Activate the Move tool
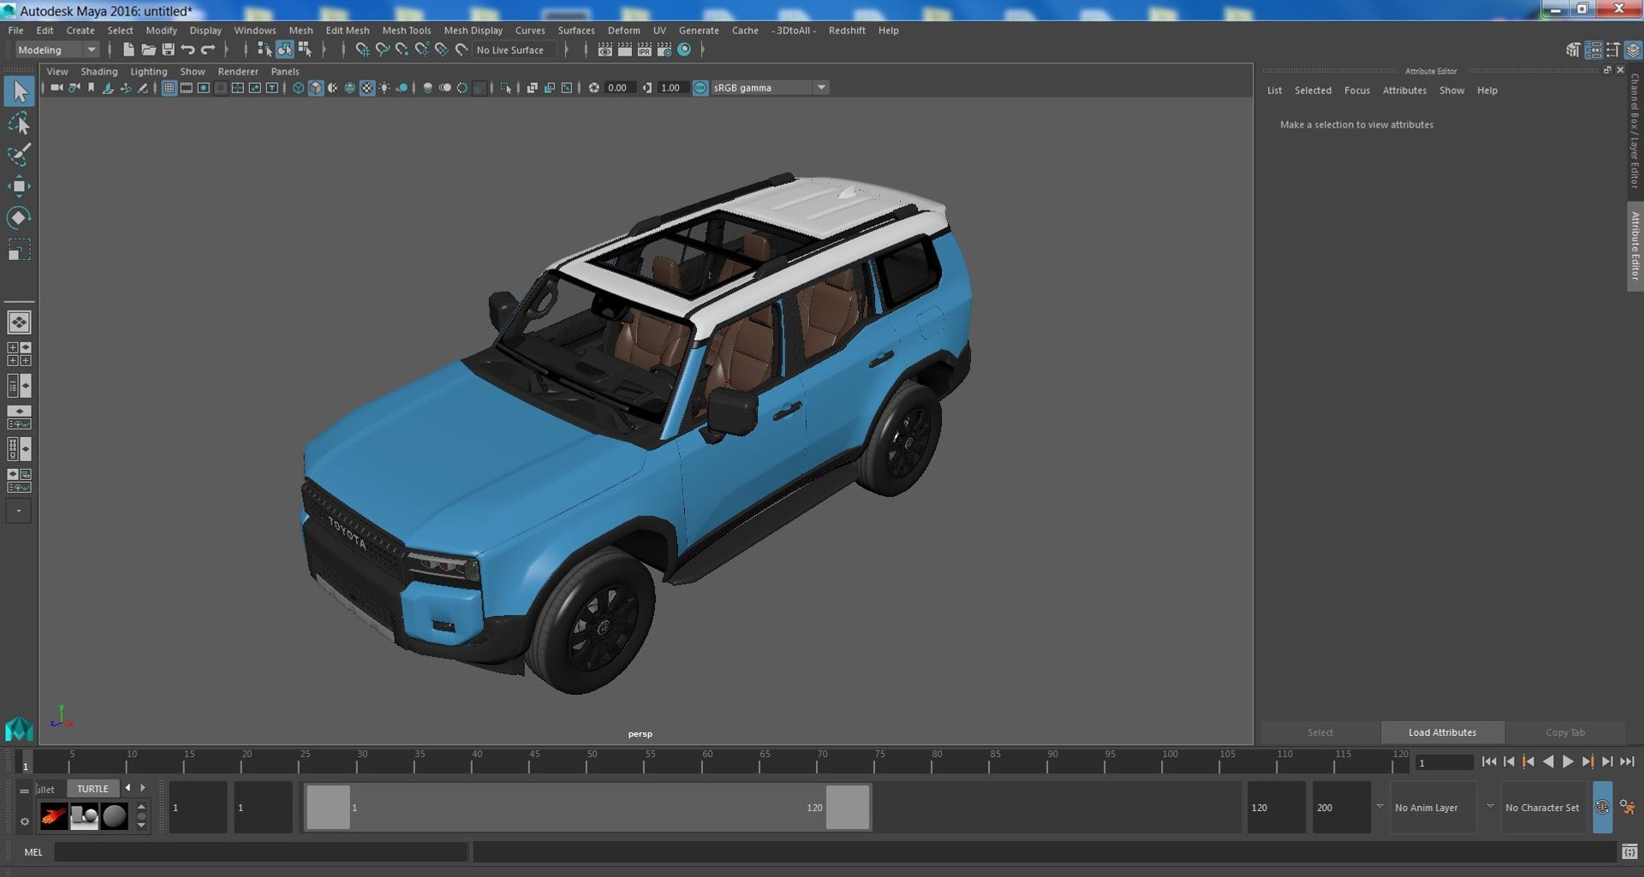The width and height of the screenshot is (1644, 877). (19, 187)
